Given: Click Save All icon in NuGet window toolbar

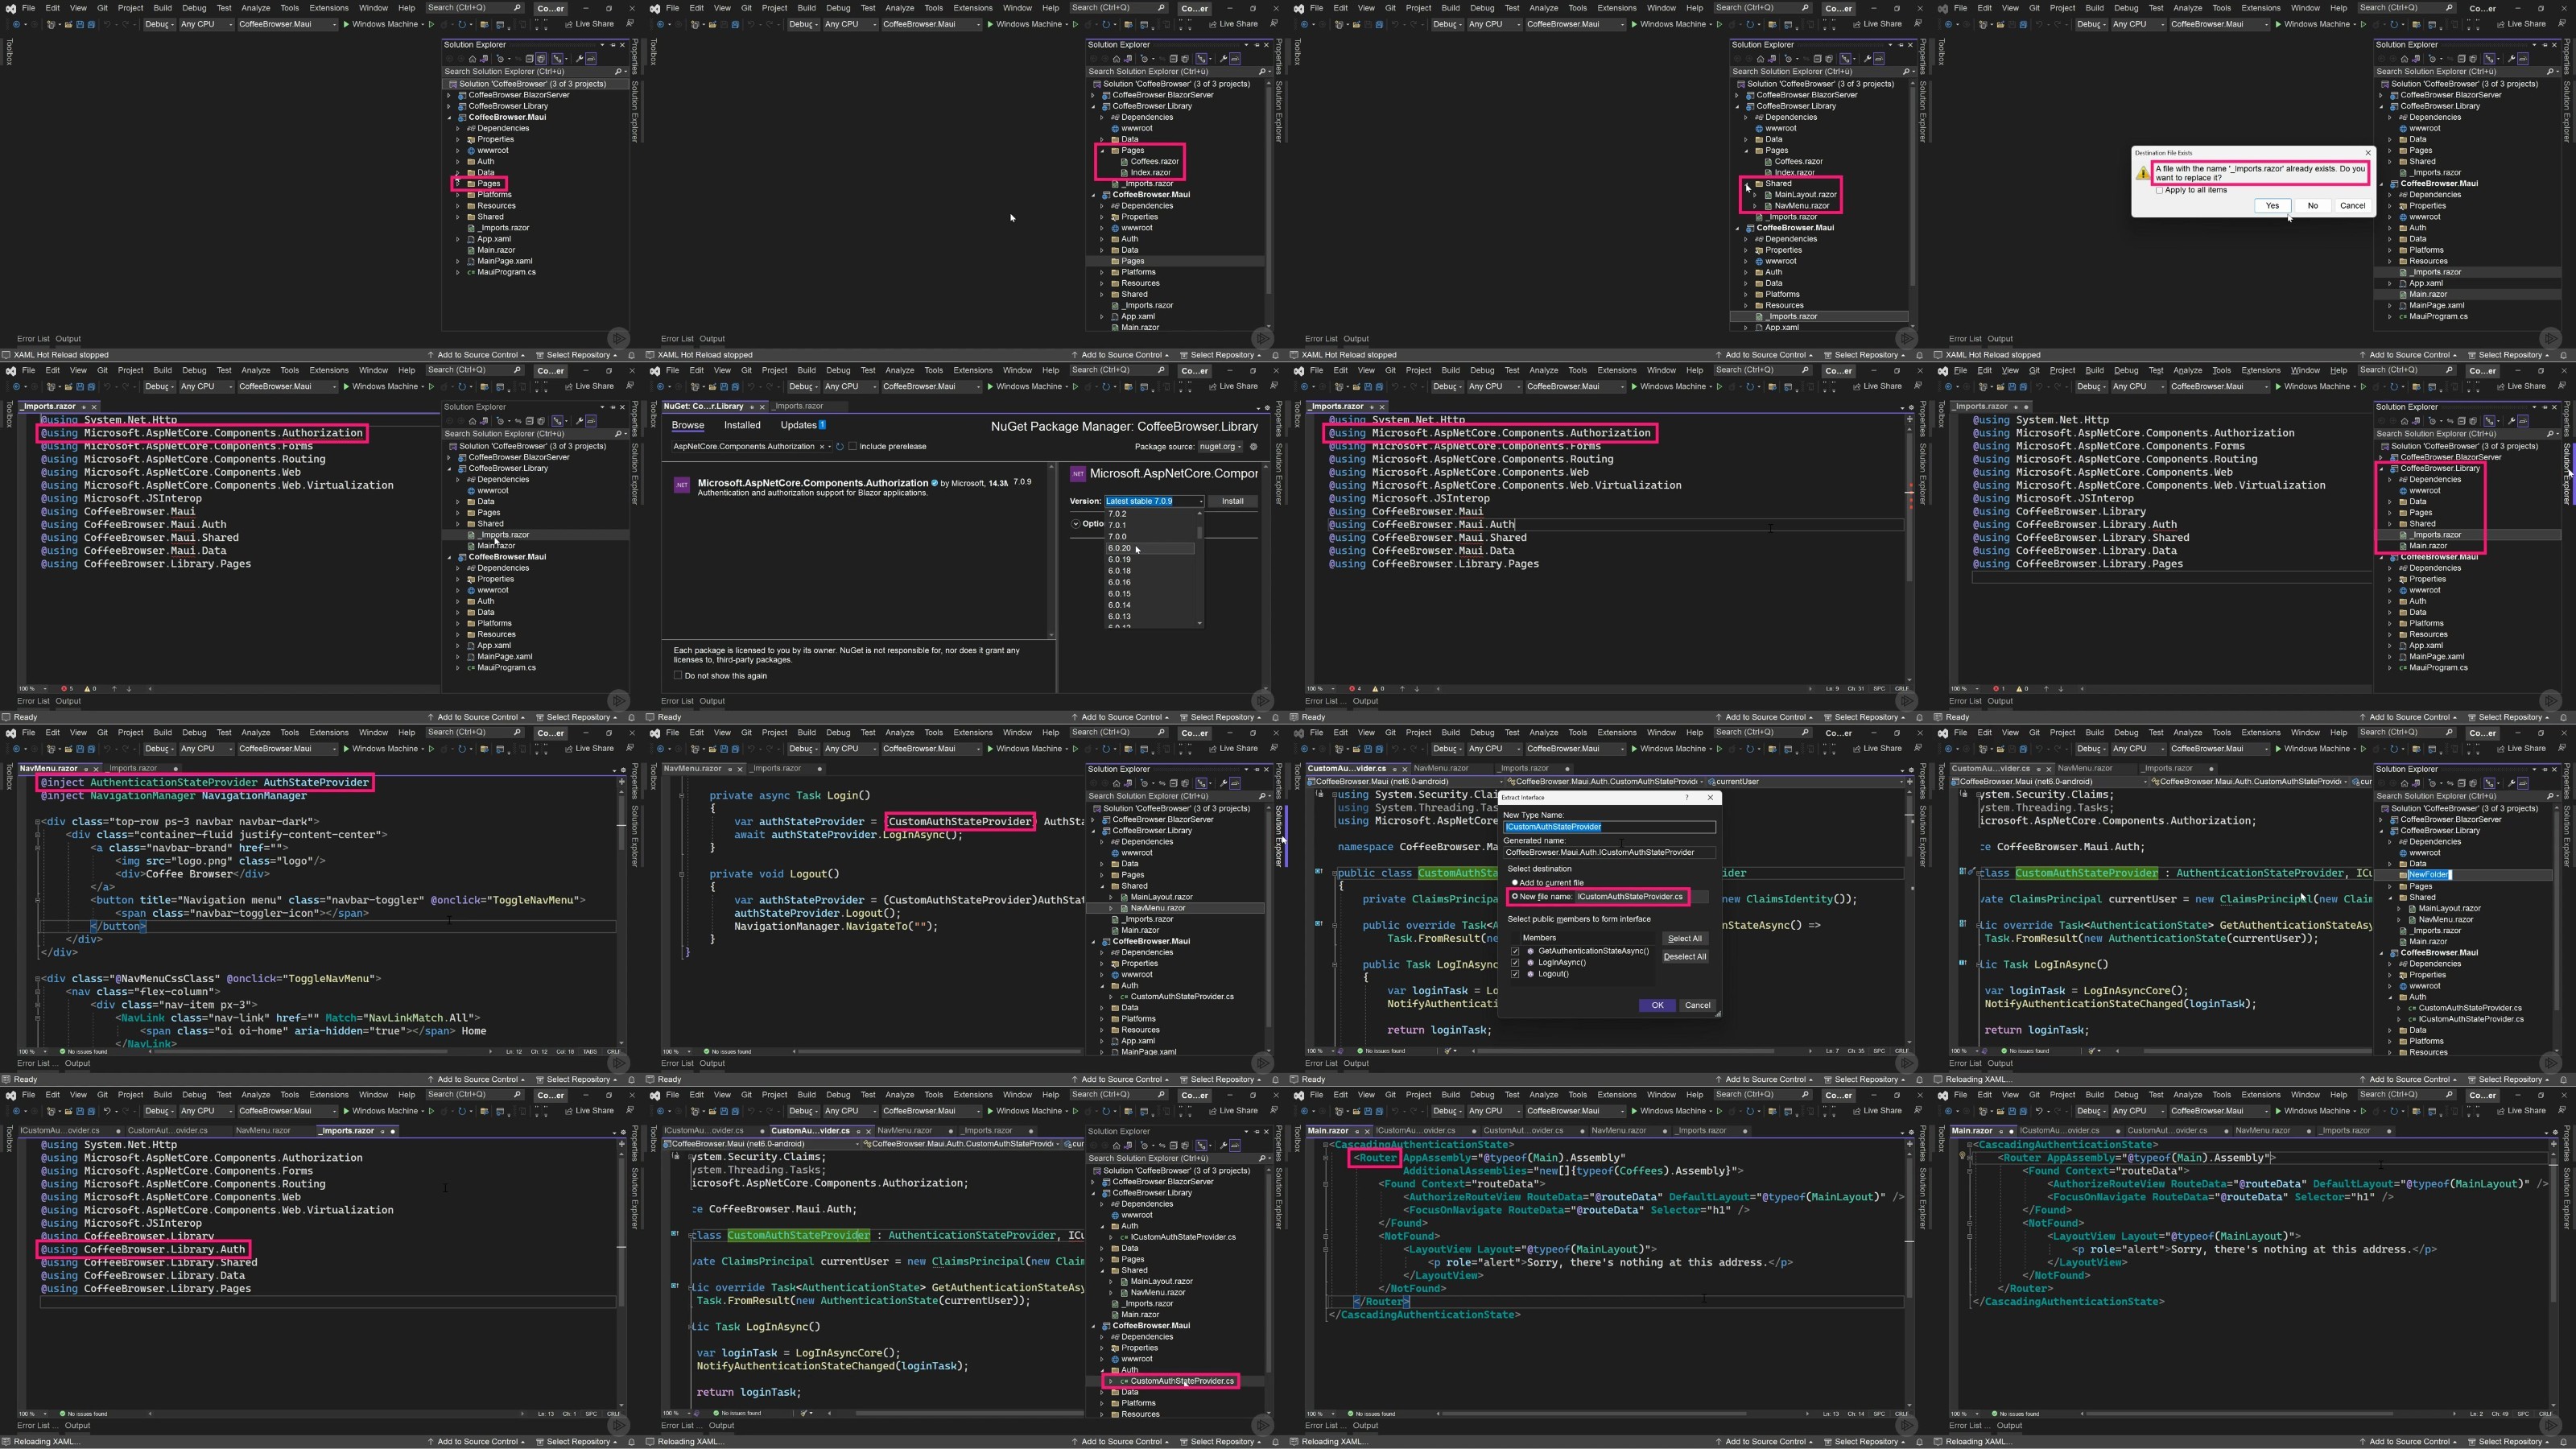Looking at the screenshot, I should point(736,387).
